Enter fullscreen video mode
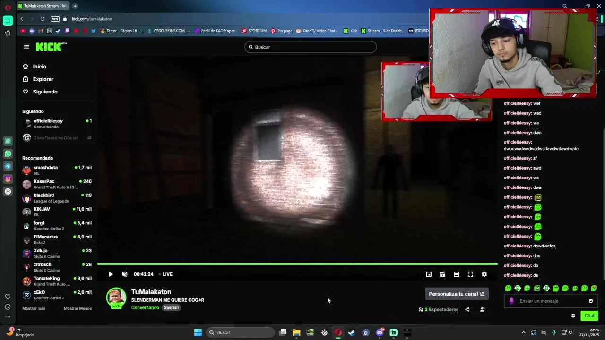 [470, 274]
